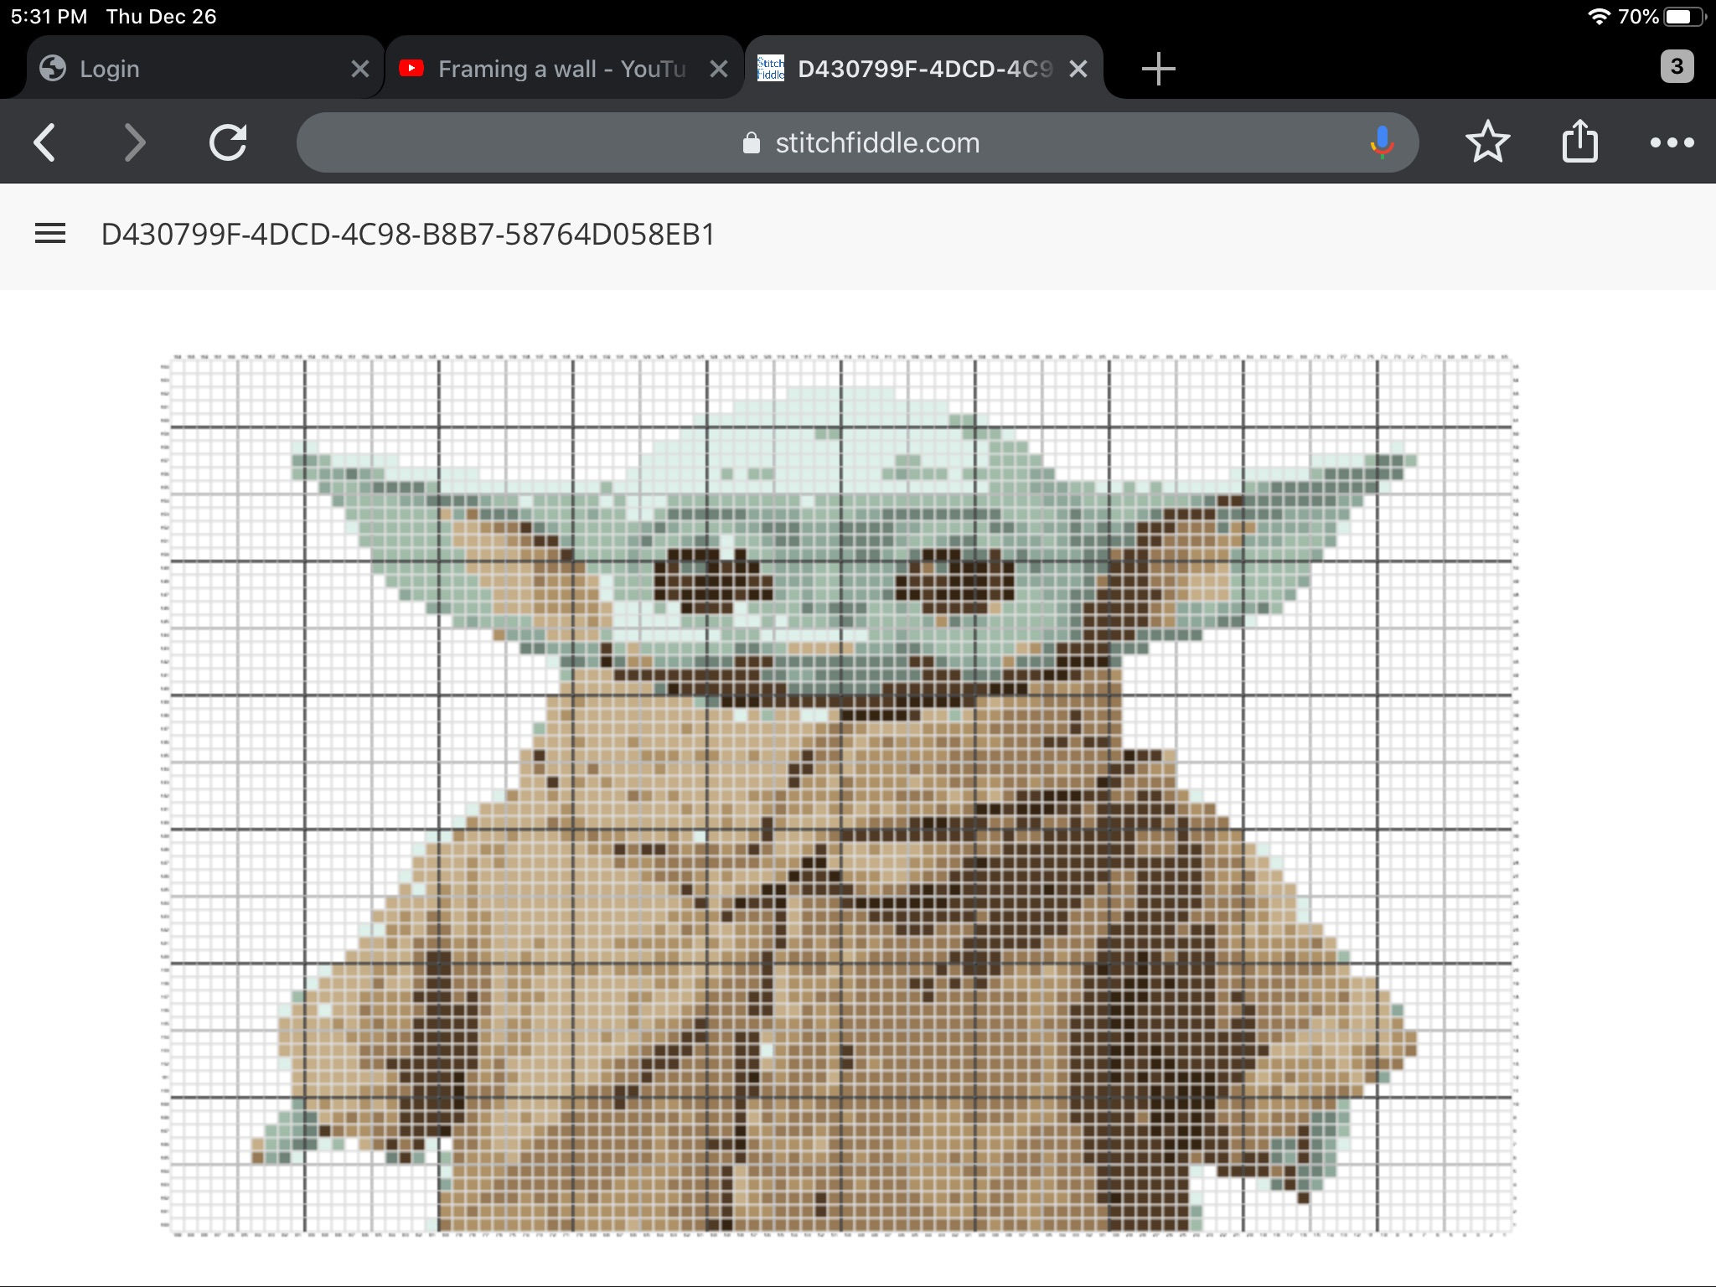This screenshot has height=1287, width=1716.
Task: Navigate forward using the forward arrow
Action: (134, 142)
